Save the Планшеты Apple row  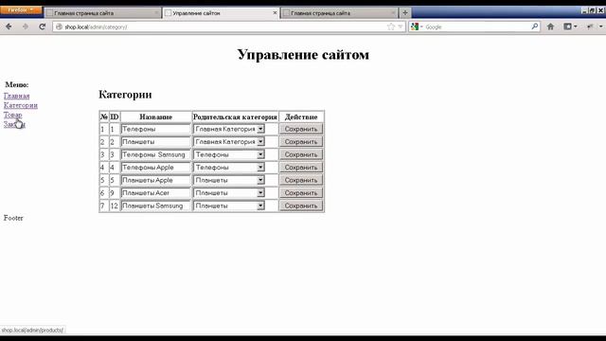(301, 180)
